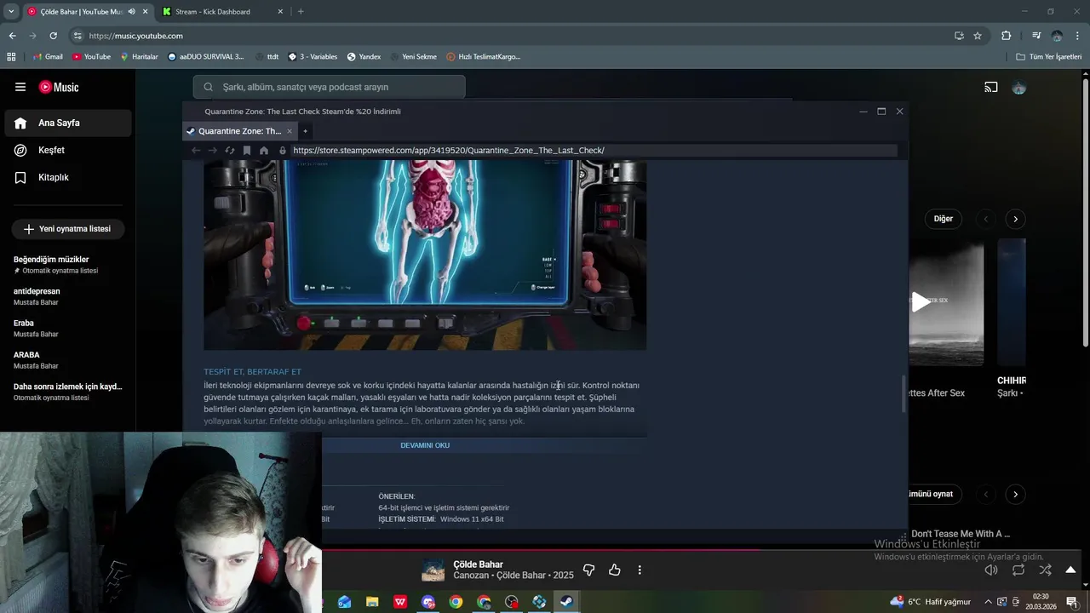Click the x-ray scanner game screenshot
This screenshot has height=613, width=1090.
(x=425, y=255)
